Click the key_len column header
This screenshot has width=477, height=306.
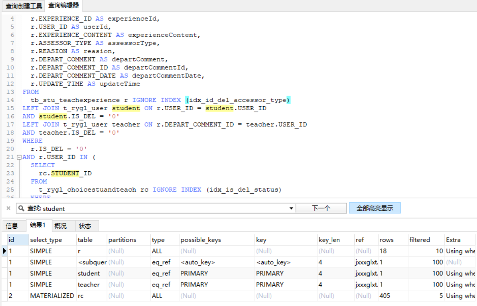click(329, 240)
